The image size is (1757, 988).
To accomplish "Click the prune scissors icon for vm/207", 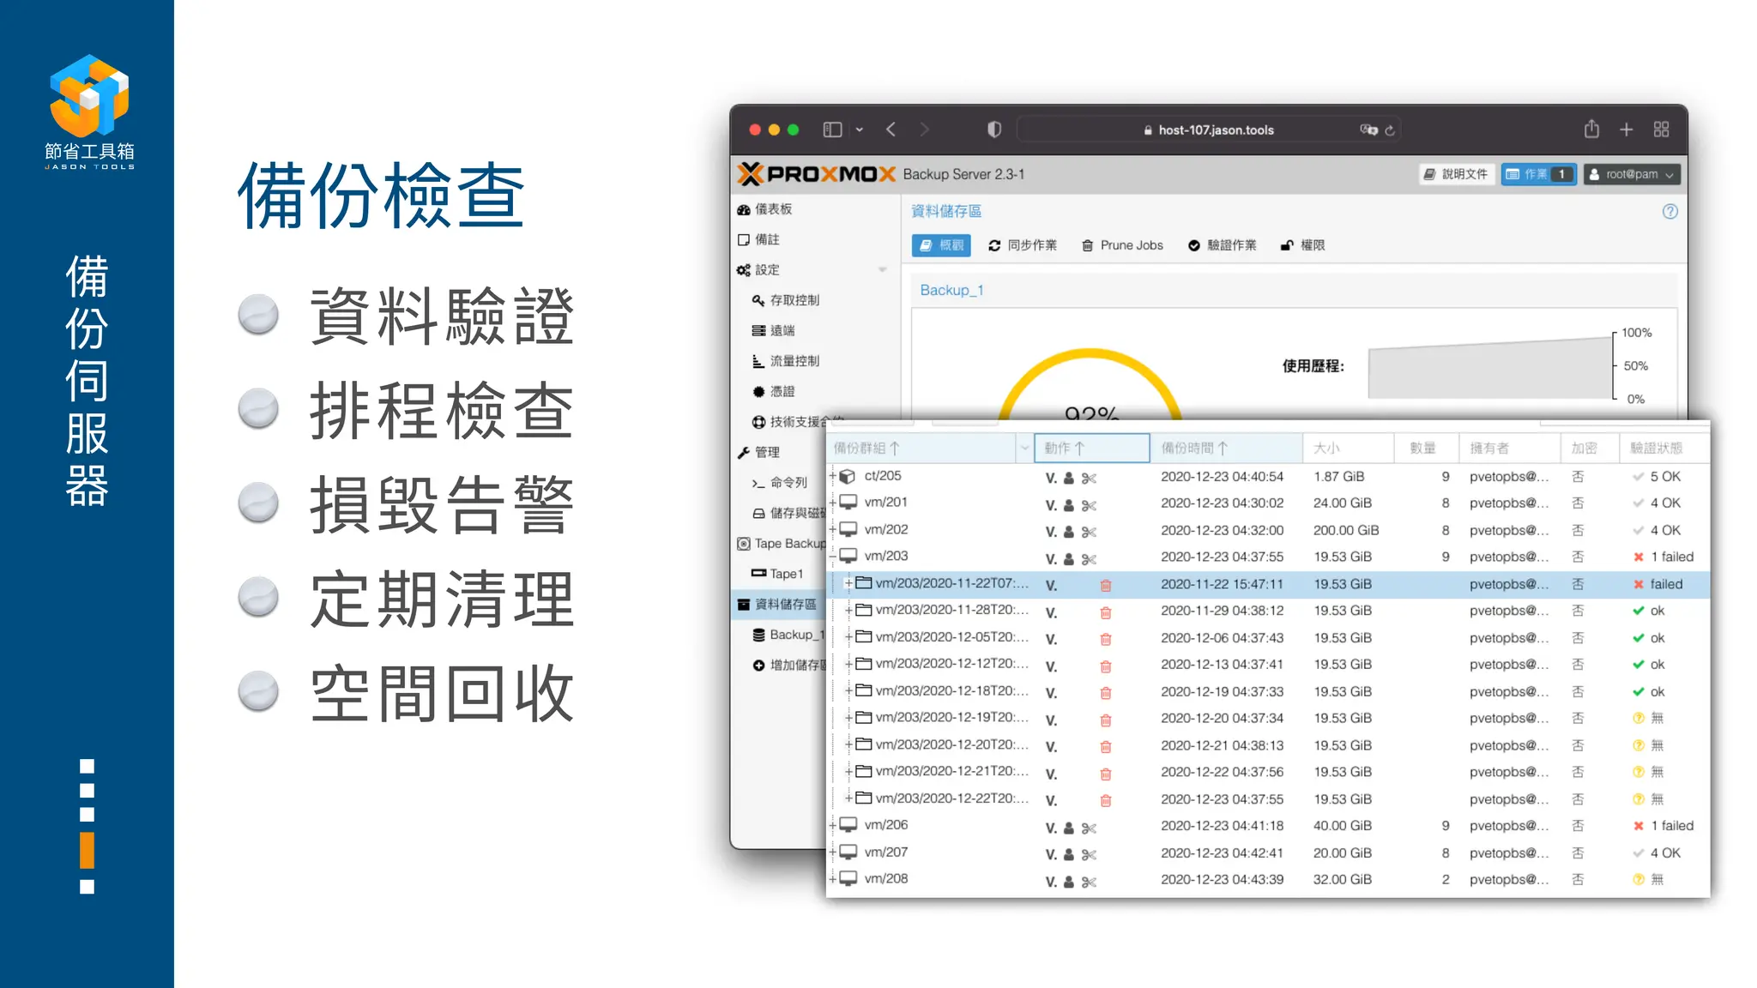I will pyautogui.click(x=1089, y=854).
